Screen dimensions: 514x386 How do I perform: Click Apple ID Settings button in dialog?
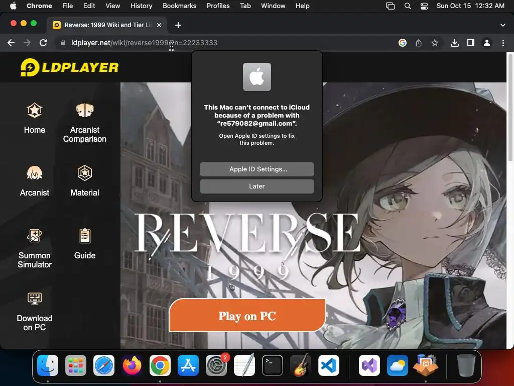pos(256,169)
